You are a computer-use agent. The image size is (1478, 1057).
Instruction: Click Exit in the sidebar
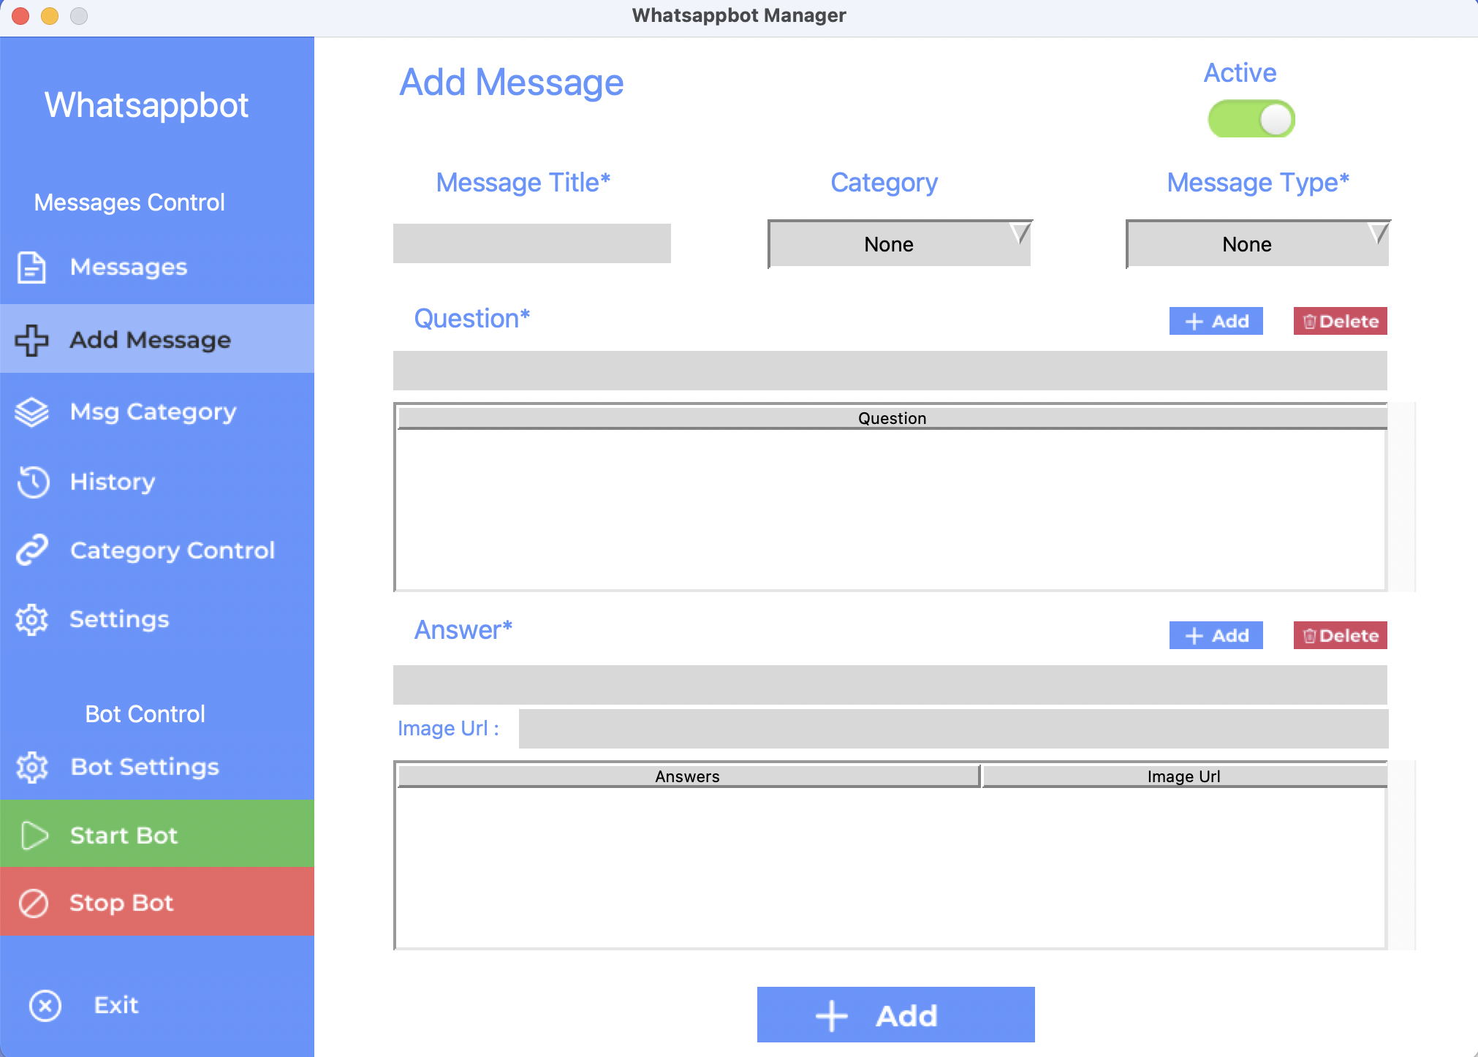pyautogui.click(x=157, y=1005)
